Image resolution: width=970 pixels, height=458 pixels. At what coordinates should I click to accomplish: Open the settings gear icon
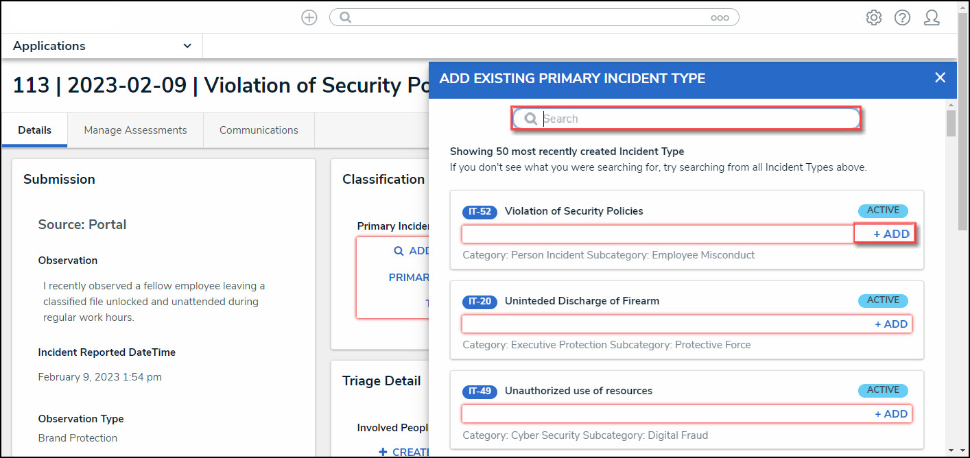(873, 18)
